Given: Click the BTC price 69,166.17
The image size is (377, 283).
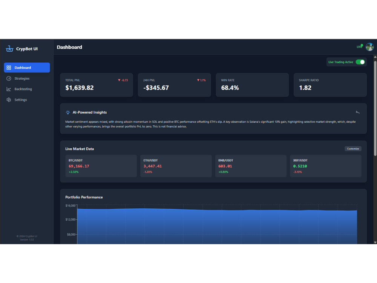Looking at the screenshot, I should pos(79,166).
